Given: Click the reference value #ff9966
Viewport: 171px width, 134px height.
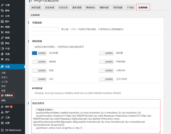Looking at the screenshot, I should [117, 93].
